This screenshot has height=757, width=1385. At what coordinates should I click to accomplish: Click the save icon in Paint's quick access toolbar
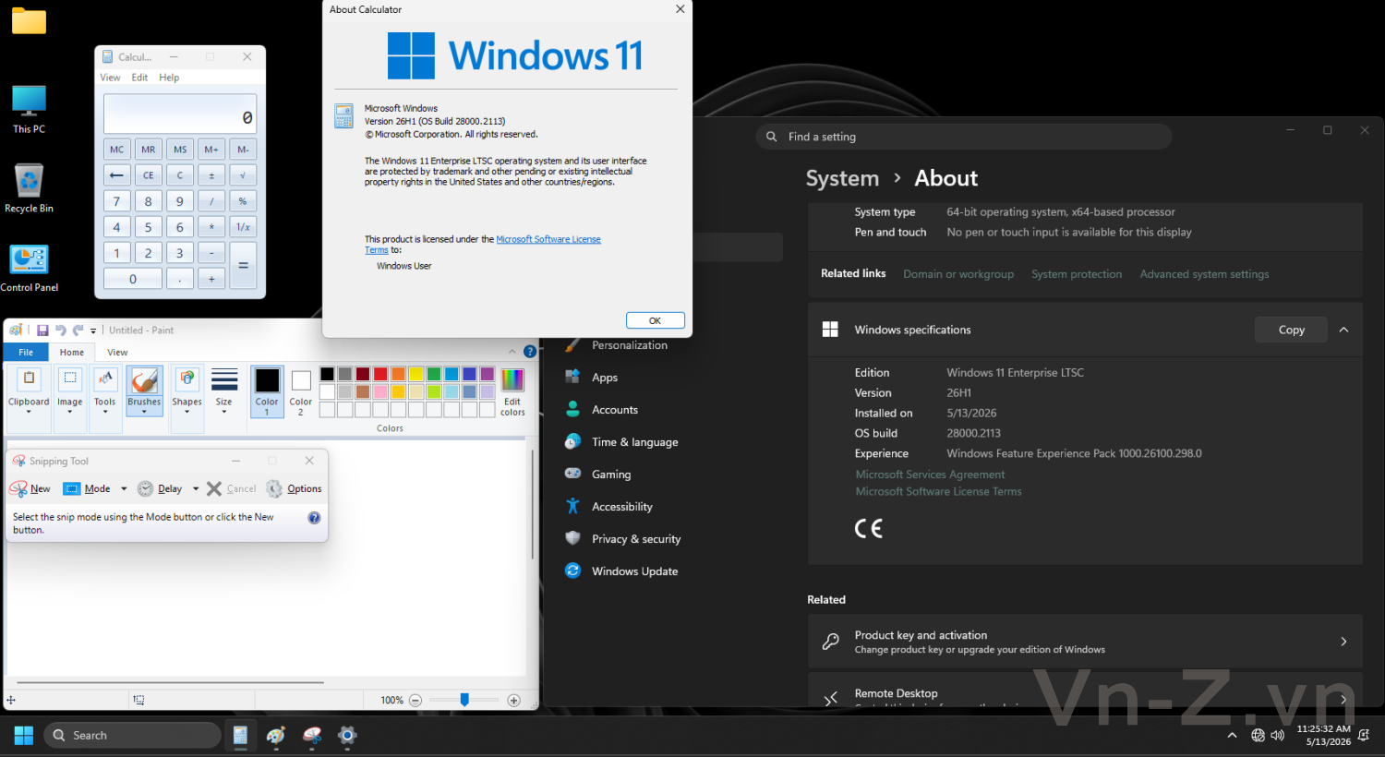point(42,330)
